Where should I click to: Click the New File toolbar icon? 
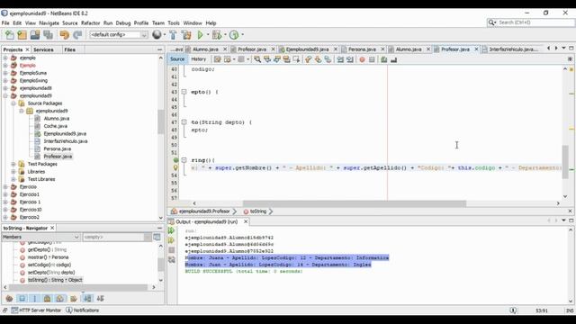point(10,35)
